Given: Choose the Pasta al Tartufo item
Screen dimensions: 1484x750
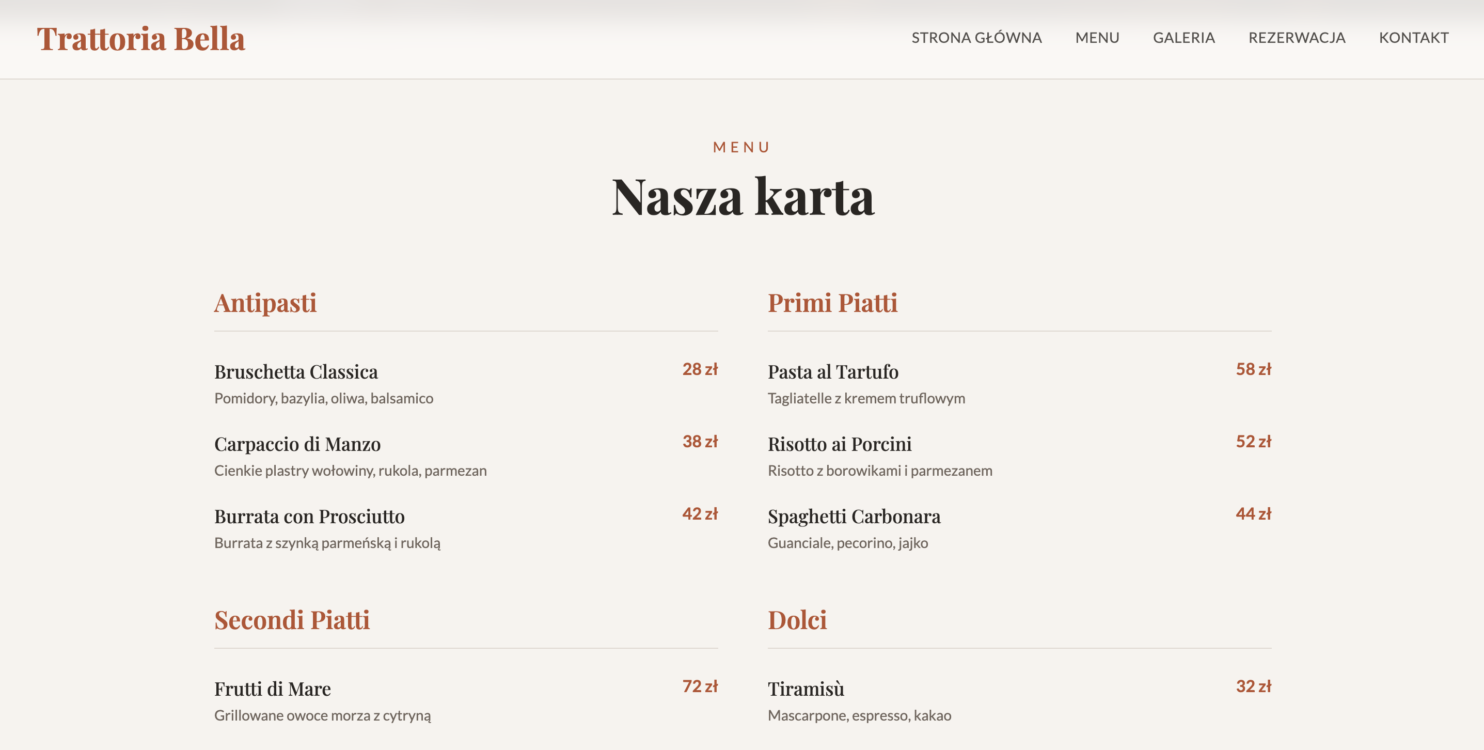Looking at the screenshot, I should click(x=832, y=372).
